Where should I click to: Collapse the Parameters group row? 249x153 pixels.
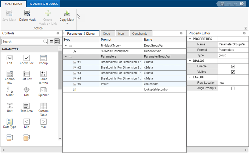66,57
